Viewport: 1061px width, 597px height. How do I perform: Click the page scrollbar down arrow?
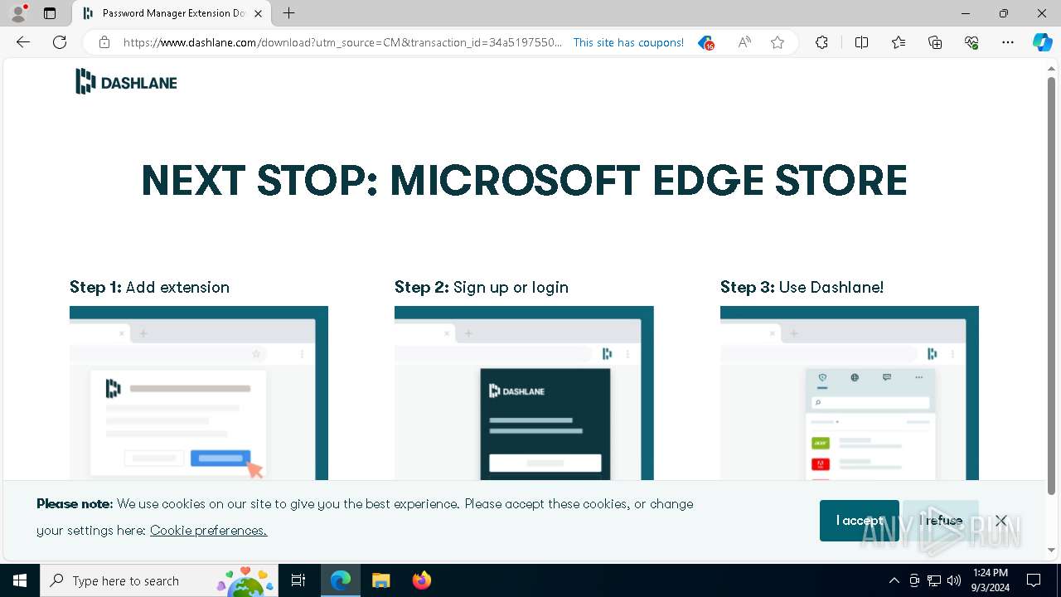click(x=1052, y=550)
